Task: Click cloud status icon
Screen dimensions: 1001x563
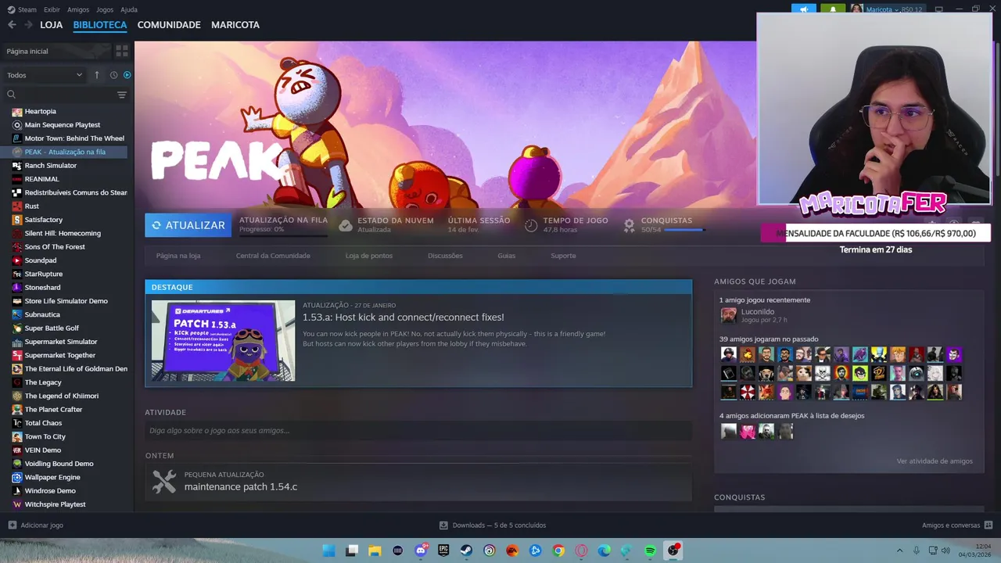Action: (345, 225)
